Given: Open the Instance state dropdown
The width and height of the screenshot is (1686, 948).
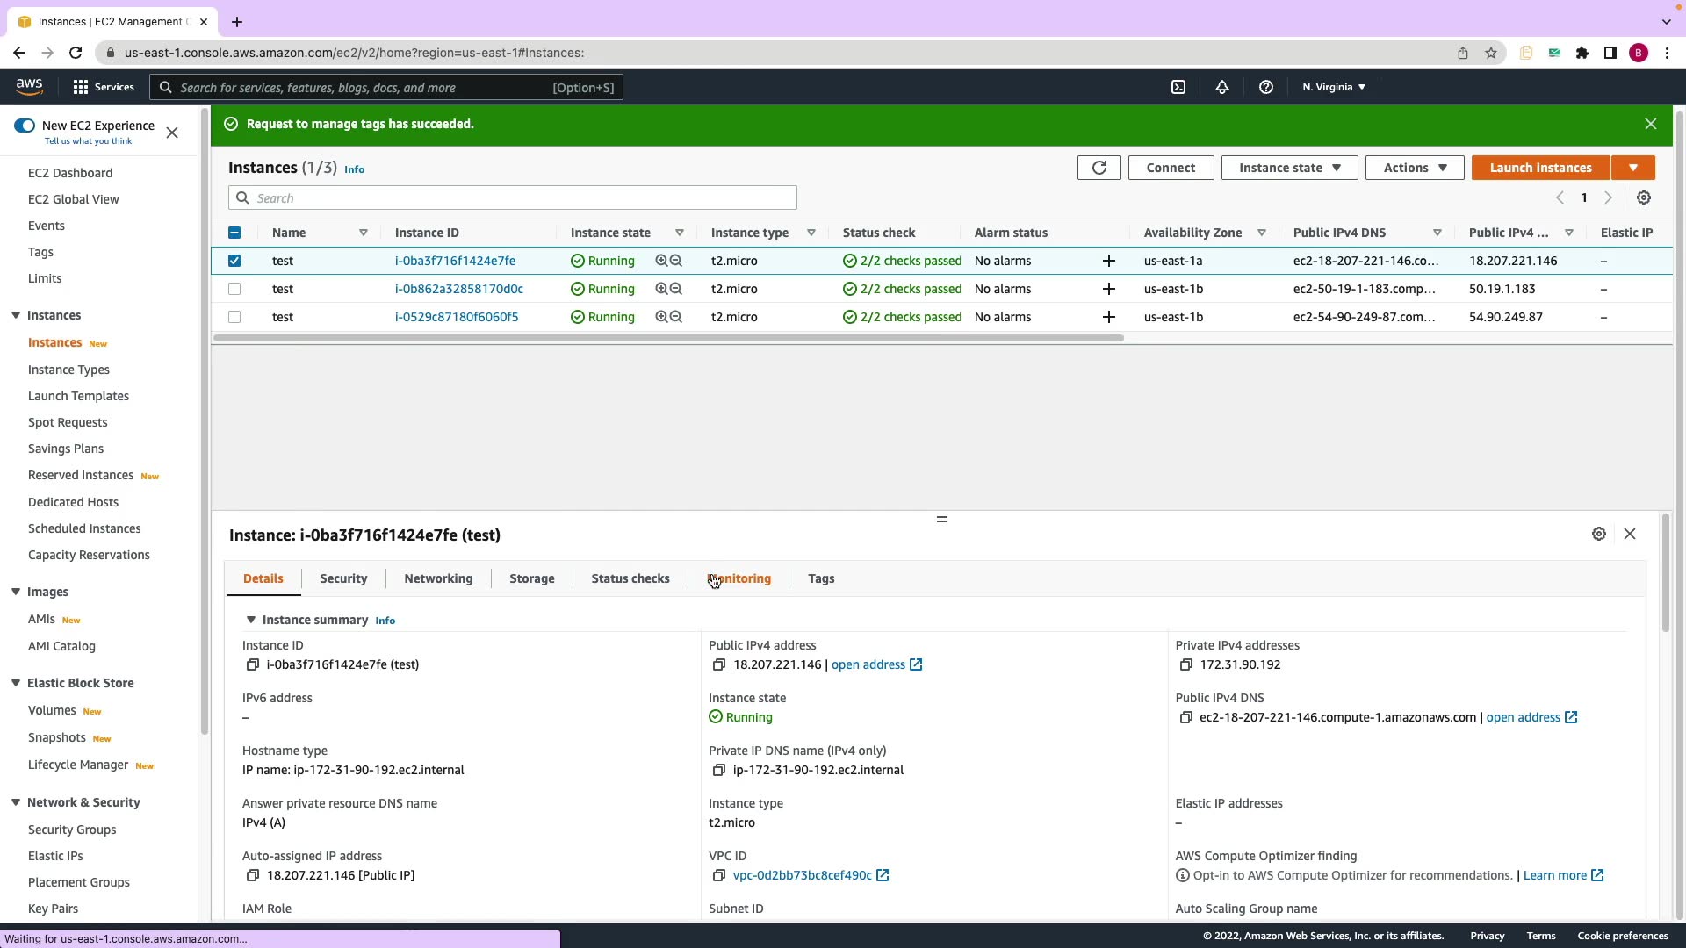Looking at the screenshot, I should pyautogui.click(x=1289, y=168).
